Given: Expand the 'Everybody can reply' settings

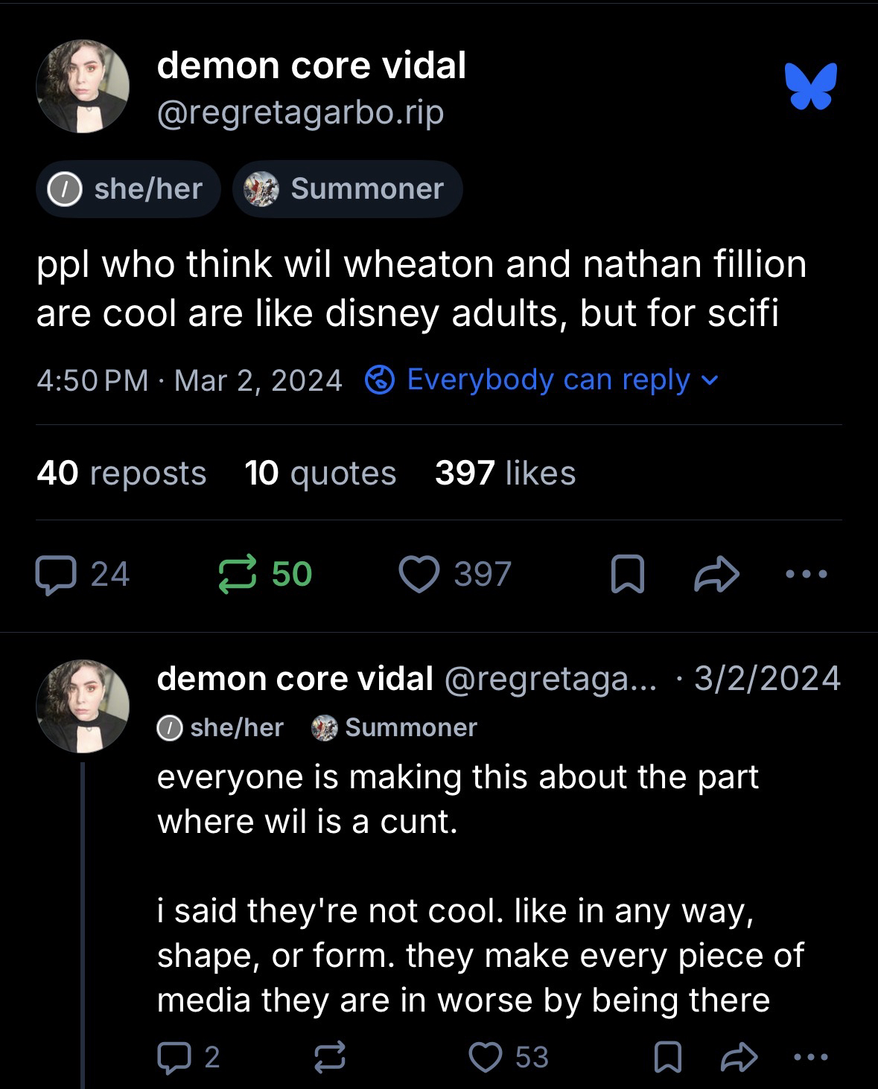Looking at the screenshot, I should [542, 380].
